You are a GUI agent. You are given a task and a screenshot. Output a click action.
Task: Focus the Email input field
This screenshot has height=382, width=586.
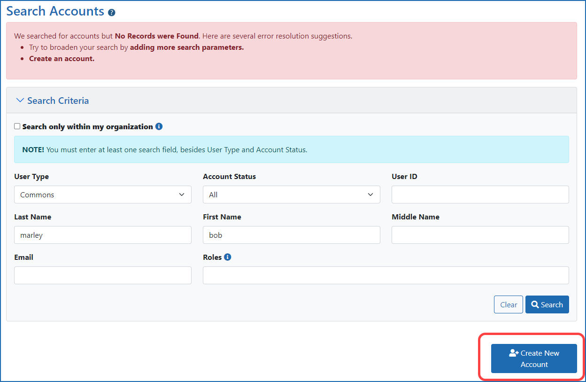pos(103,275)
